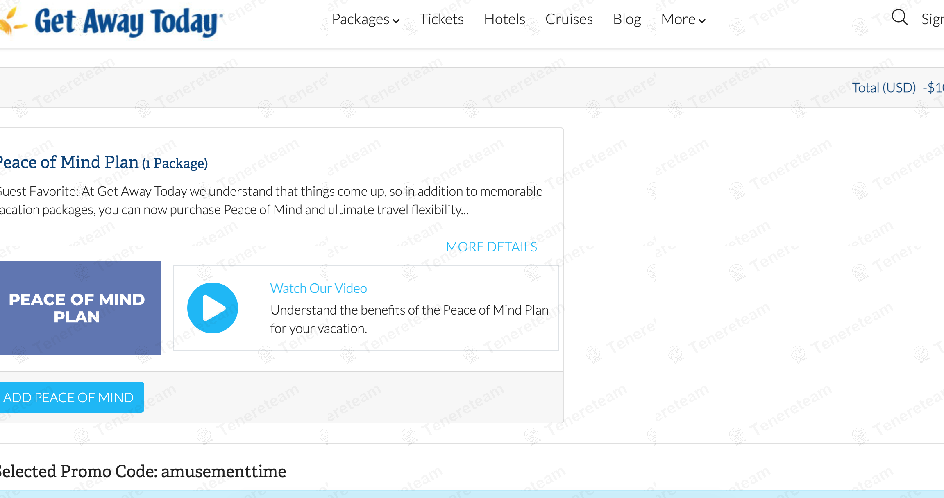Viewport: 944px width, 498px height.
Task: Click the Watch Our Video link
Action: click(x=318, y=288)
